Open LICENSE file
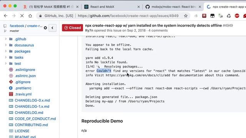Viewport: 246px width, 138px height. coord(22,131)
